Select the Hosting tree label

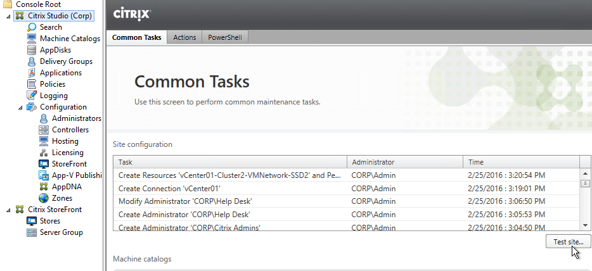65,141
